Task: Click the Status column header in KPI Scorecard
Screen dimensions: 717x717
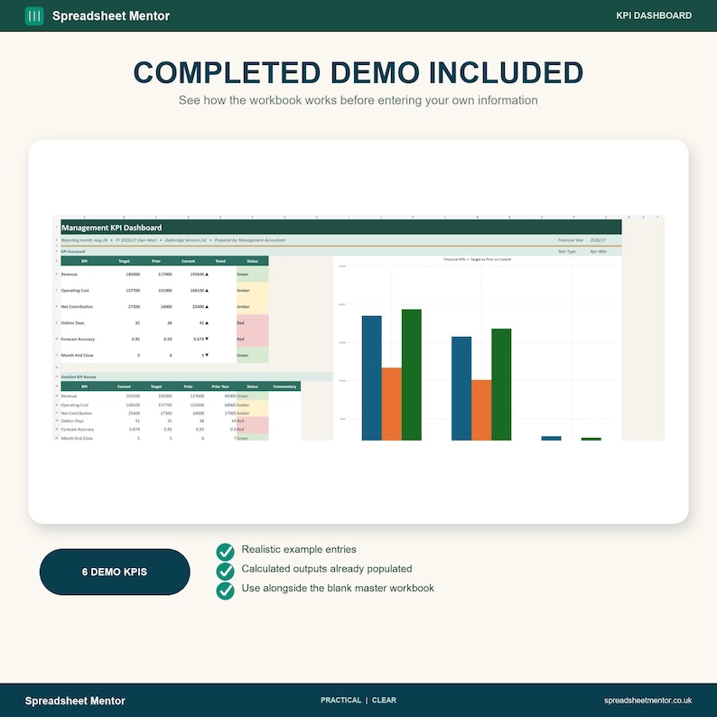Action: (x=253, y=261)
